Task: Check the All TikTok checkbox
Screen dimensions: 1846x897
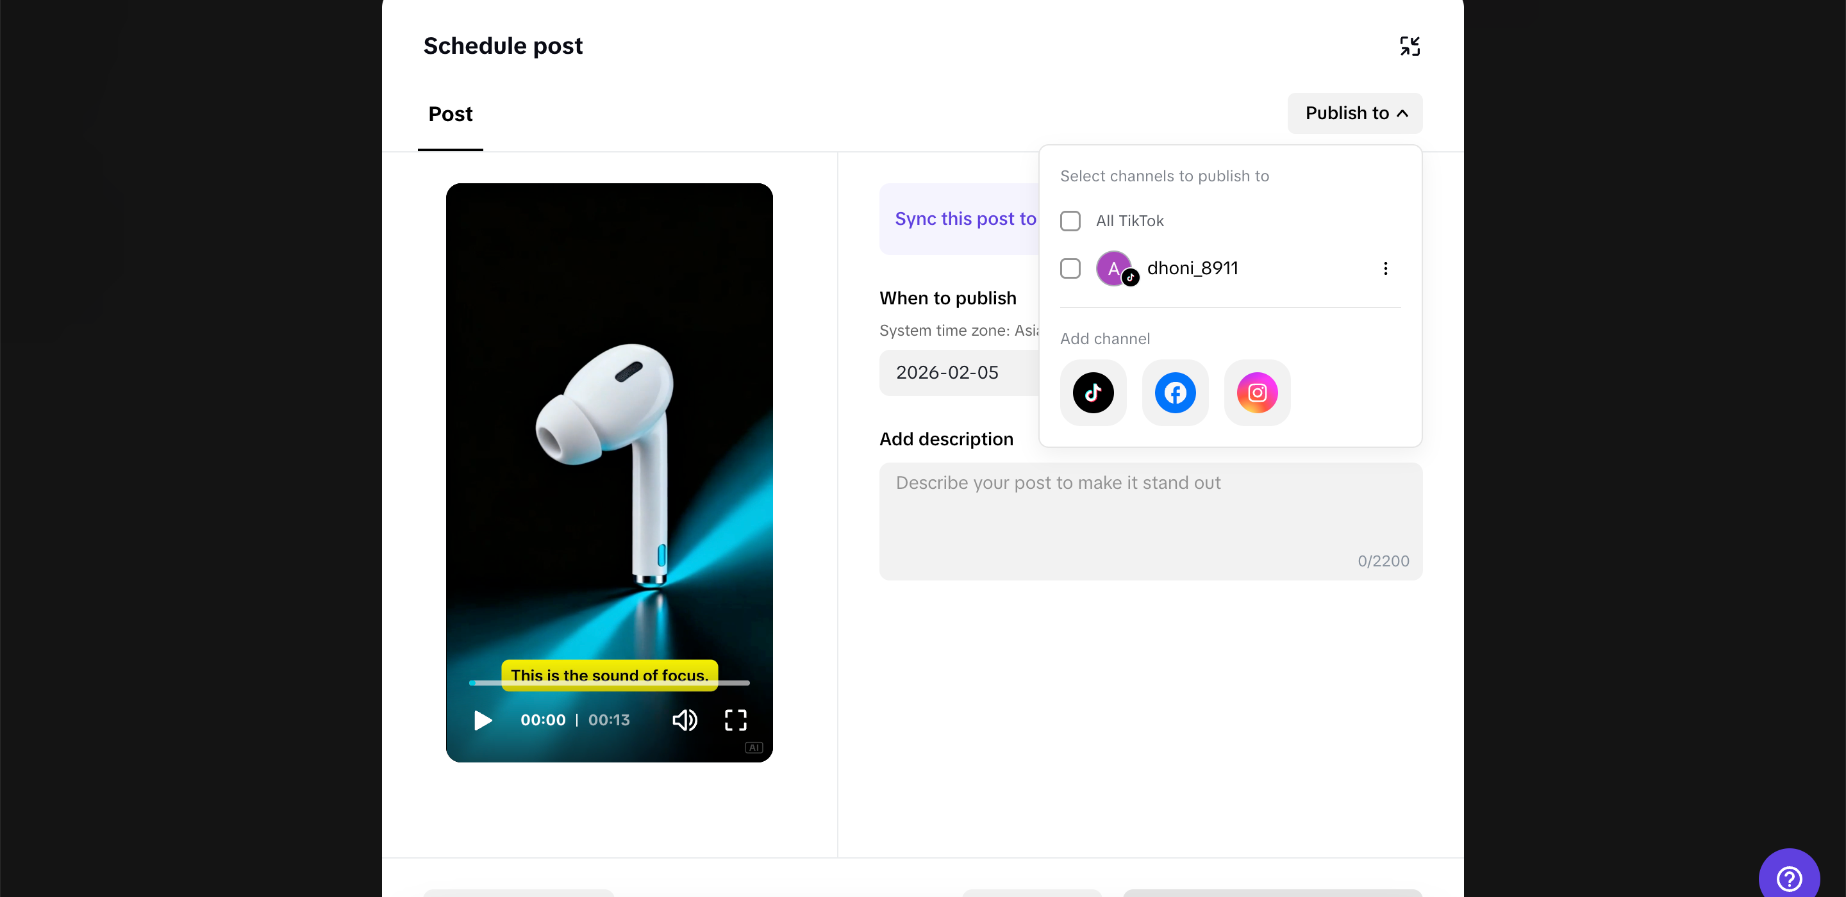Action: (x=1070, y=220)
